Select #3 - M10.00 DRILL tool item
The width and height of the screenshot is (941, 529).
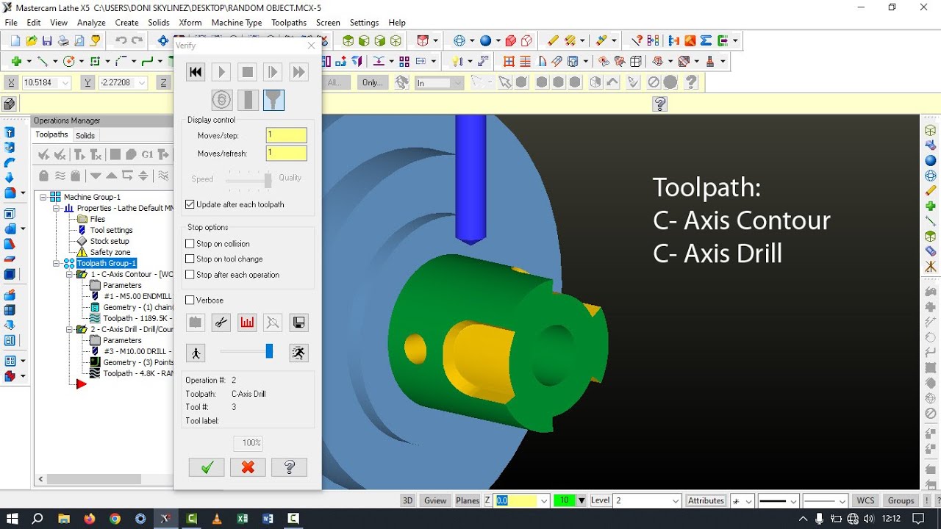point(137,351)
